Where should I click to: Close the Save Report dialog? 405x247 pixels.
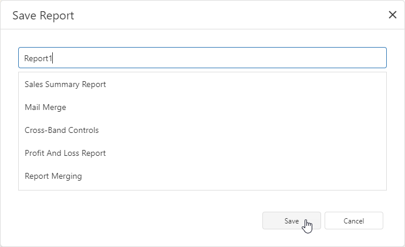pos(393,15)
